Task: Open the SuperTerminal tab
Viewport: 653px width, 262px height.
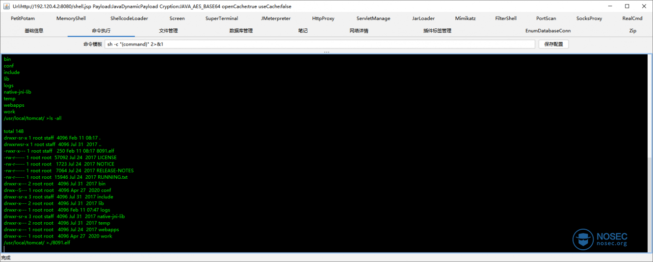Action: (x=222, y=19)
